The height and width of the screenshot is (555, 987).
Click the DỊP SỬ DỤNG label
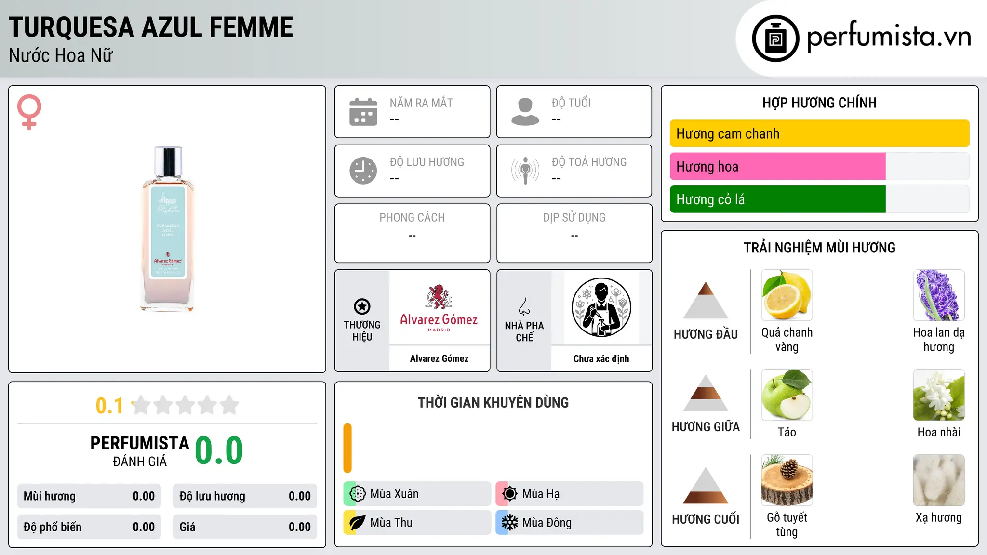[574, 218]
